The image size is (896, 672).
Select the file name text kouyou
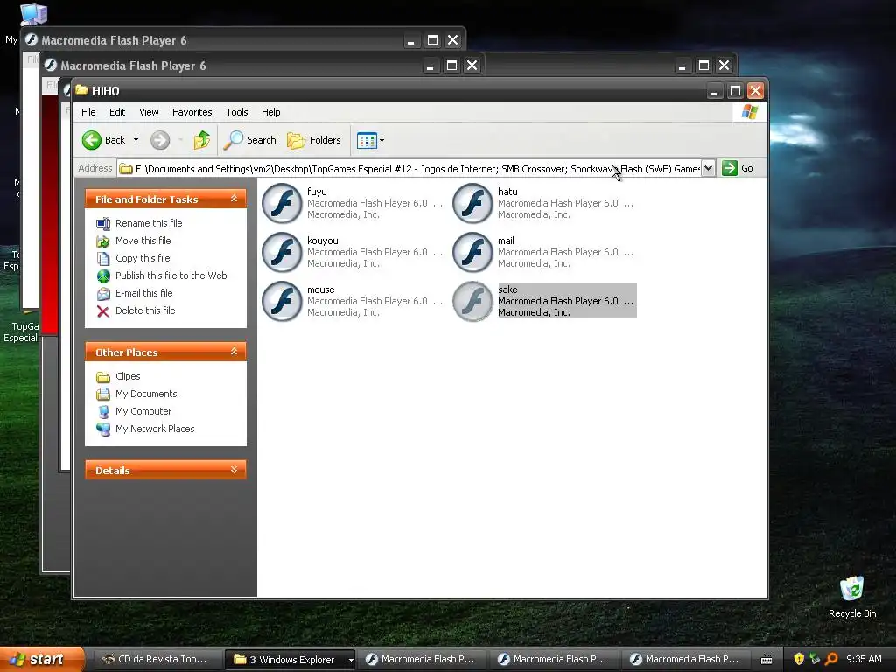322,241
